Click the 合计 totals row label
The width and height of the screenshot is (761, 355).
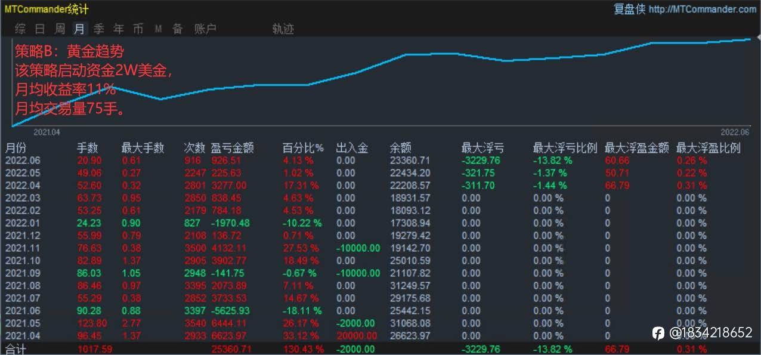16,349
